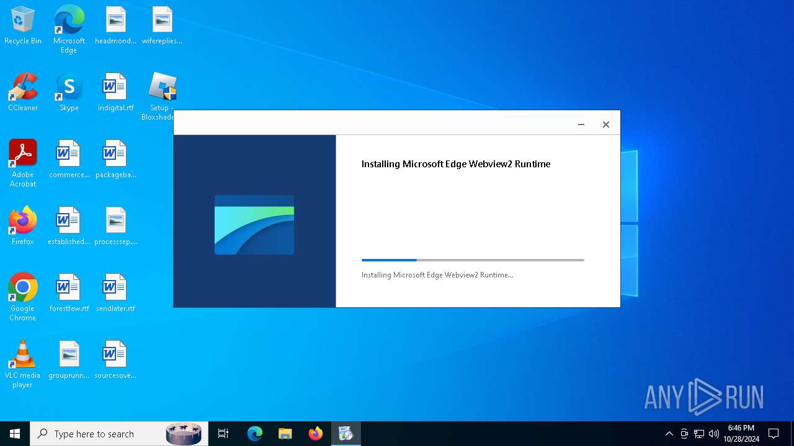Click the WebView2 logo graphic in installer

click(254, 225)
